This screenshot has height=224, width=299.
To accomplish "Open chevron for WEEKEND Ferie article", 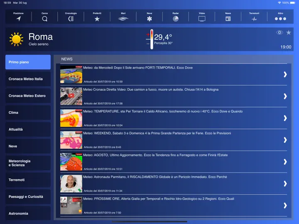I will click(285, 140).
